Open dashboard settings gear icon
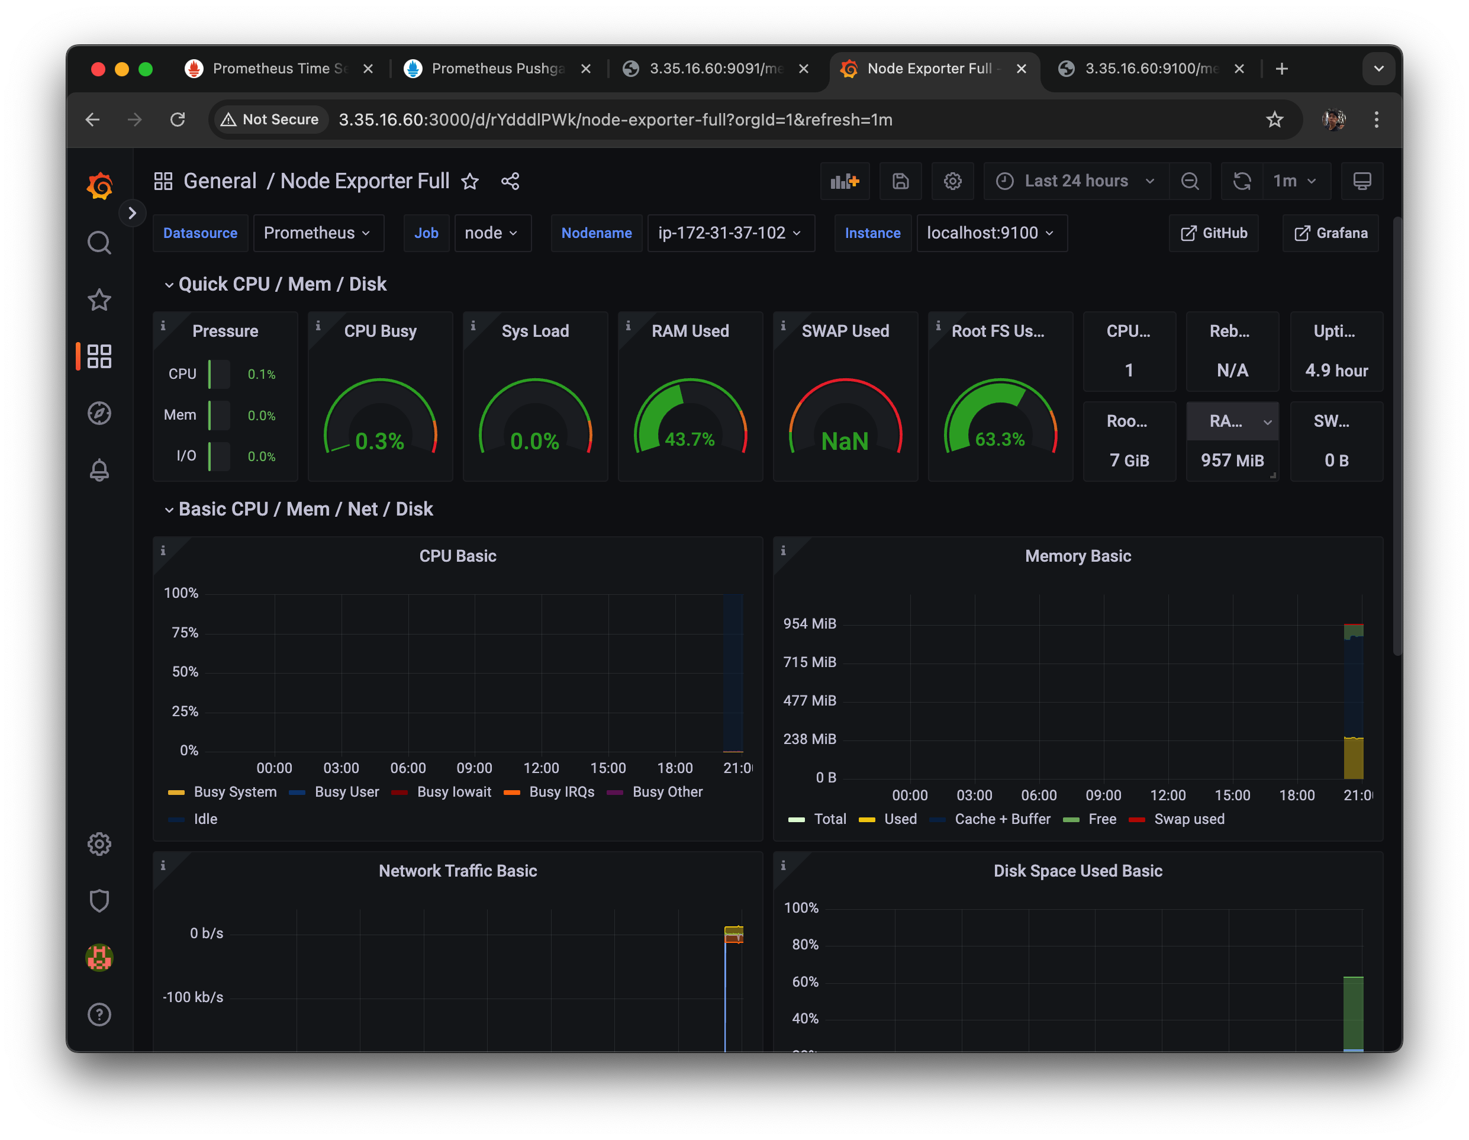1469x1140 pixels. [952, 181]
